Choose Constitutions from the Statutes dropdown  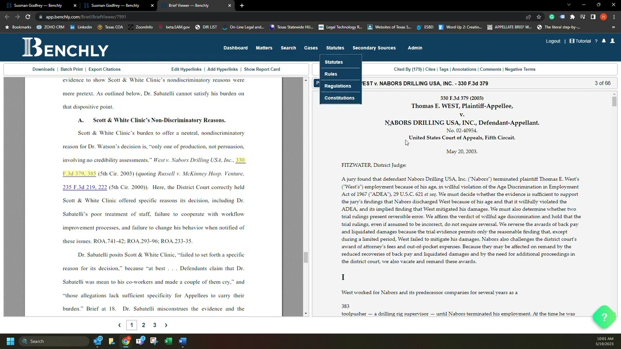[340, 98]
